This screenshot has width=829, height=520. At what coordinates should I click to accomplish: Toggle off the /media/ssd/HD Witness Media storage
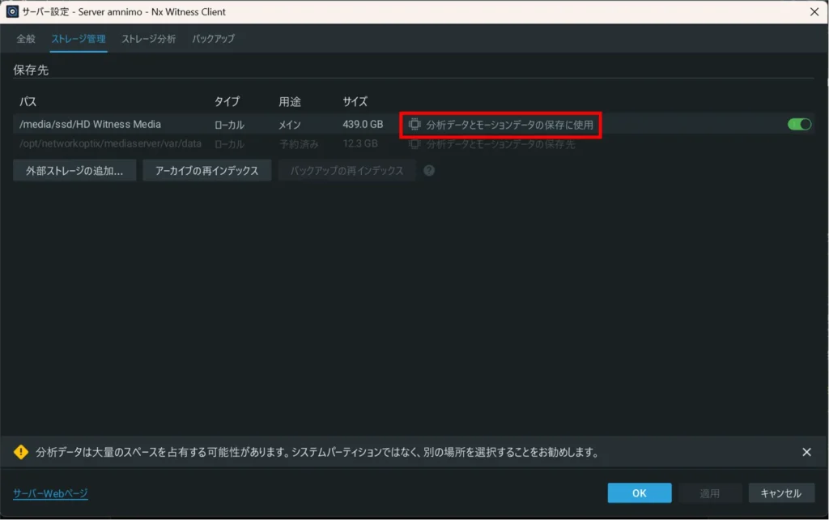[x=799, y=125]
